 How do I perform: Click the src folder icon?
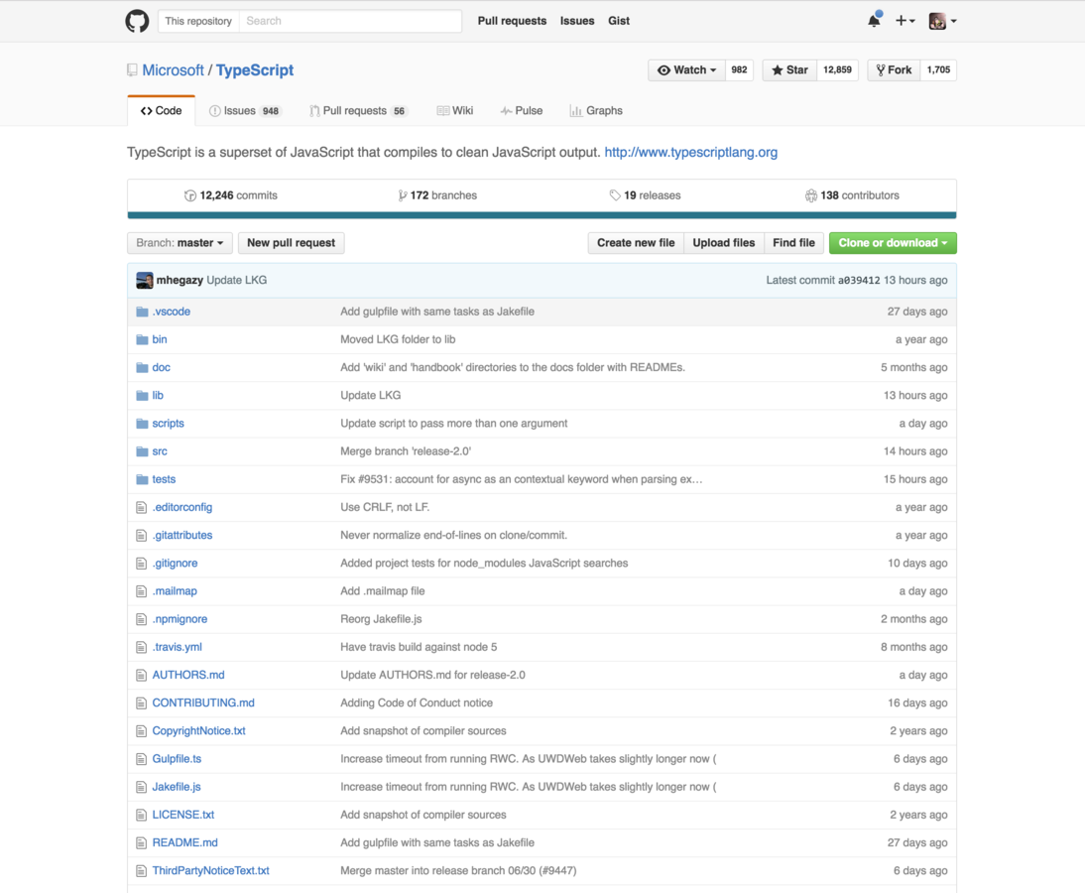(x=142, y=451)
